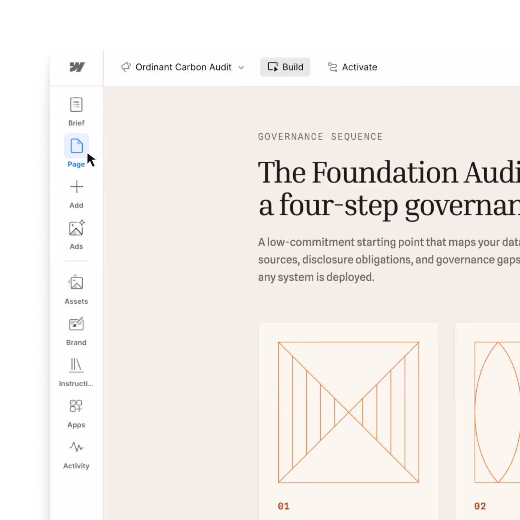520x520 pixels.
Task: Open the Brief panel icon
Action: (76, 105)
